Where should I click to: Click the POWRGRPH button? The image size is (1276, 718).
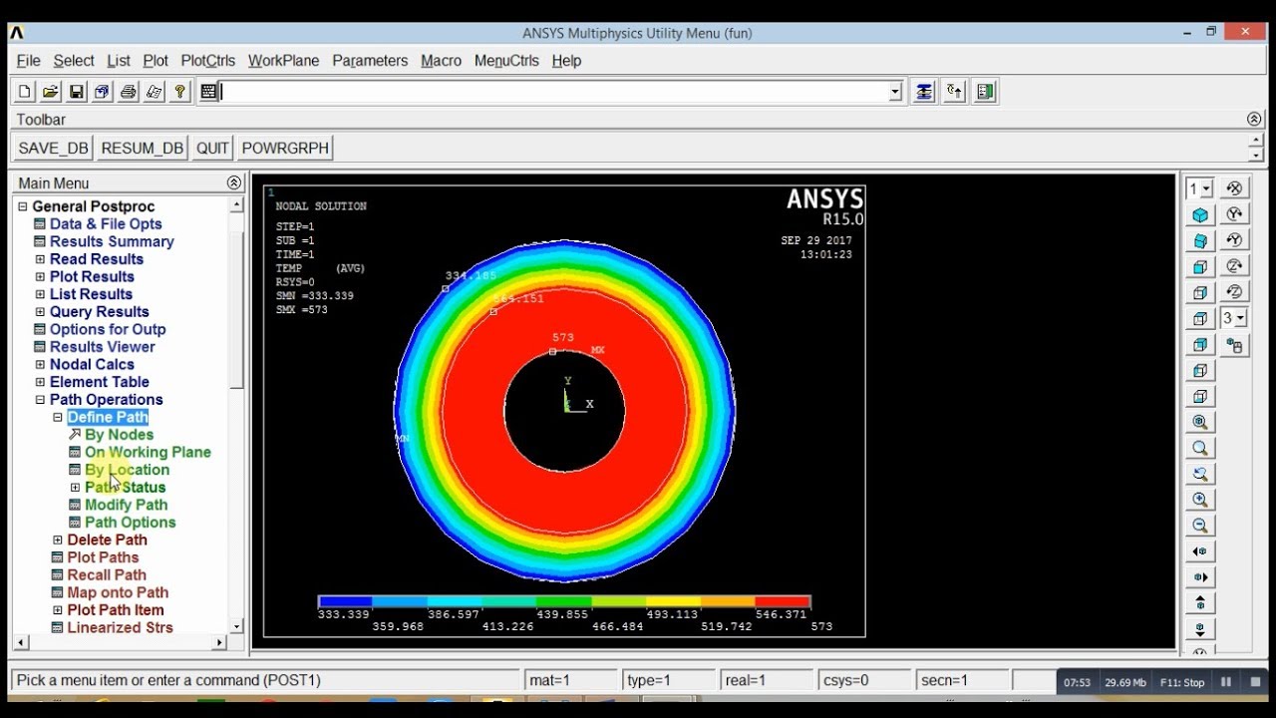pos(285,148)
